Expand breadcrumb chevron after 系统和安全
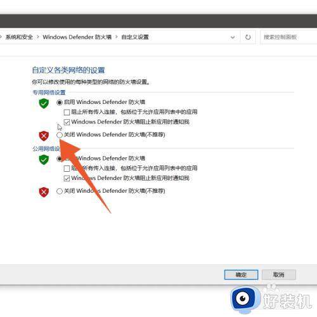317x317 pixels. (38, 37)
